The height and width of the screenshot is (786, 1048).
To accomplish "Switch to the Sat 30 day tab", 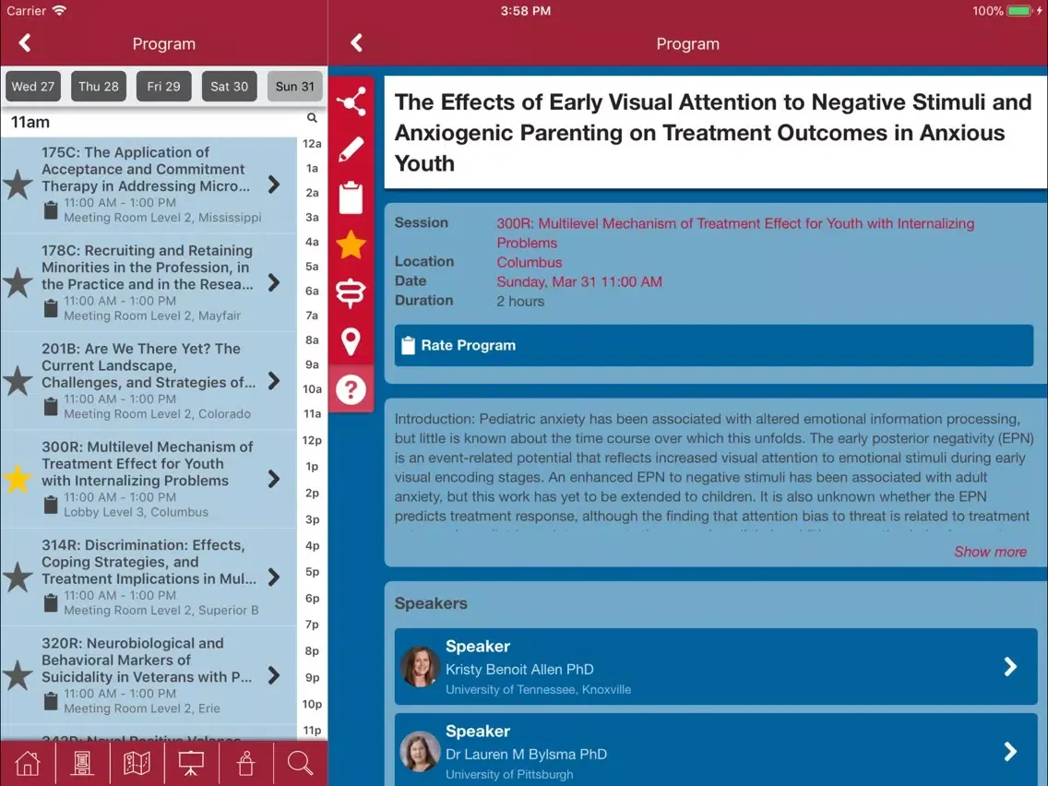I will click(229, 87).
